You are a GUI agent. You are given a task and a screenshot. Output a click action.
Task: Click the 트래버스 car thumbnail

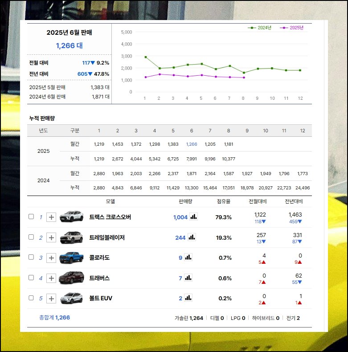pos(71,278)
